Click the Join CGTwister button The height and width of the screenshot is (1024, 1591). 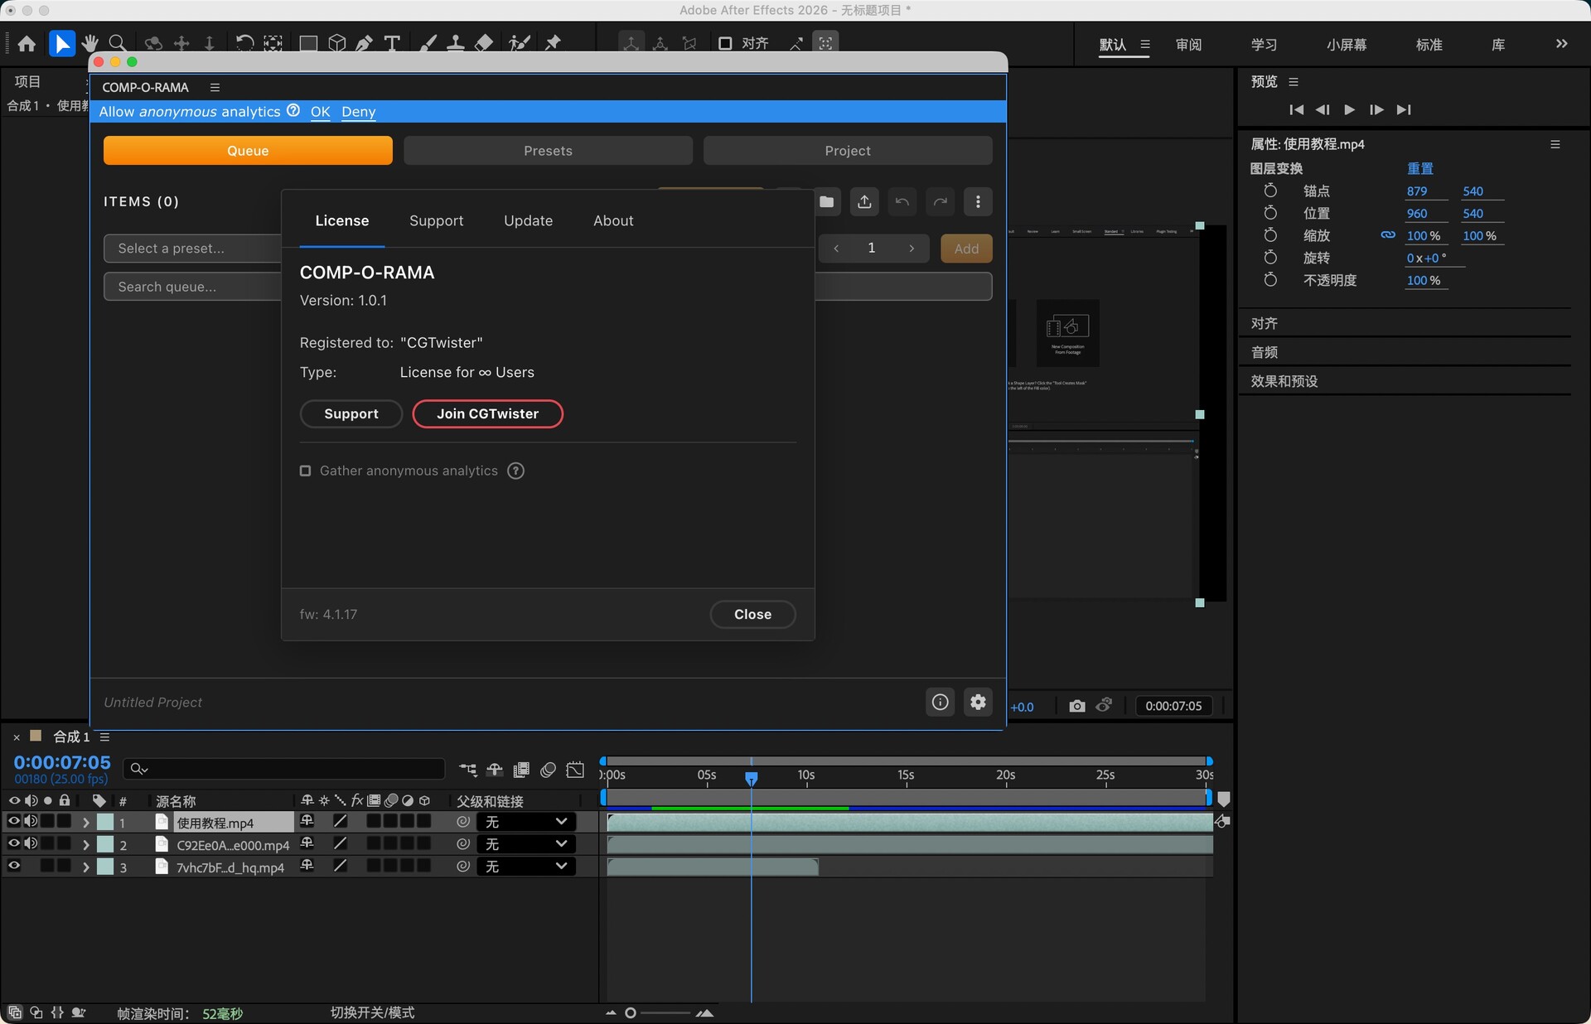(488, 414)
